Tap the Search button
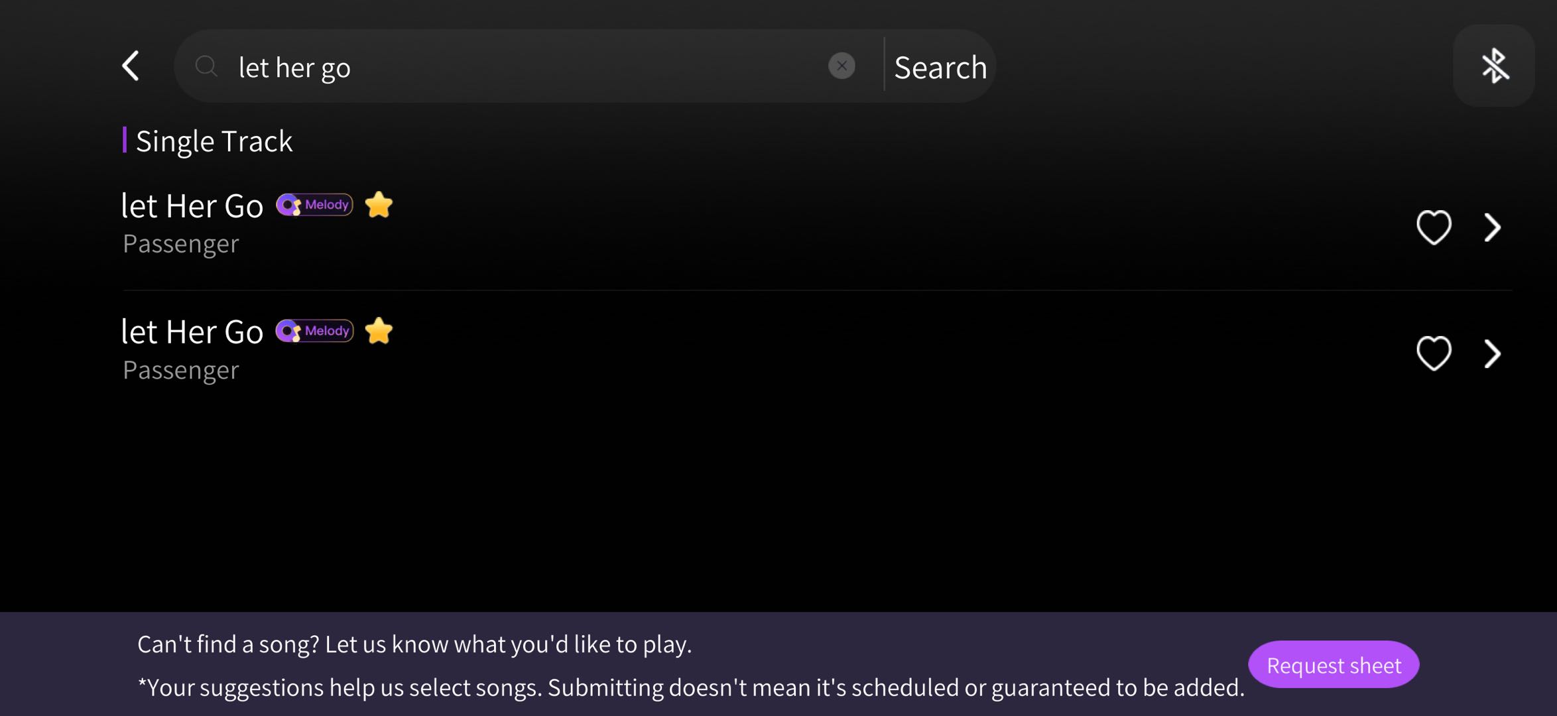The height and width of the screenshot is (716, 1557). 940,67
